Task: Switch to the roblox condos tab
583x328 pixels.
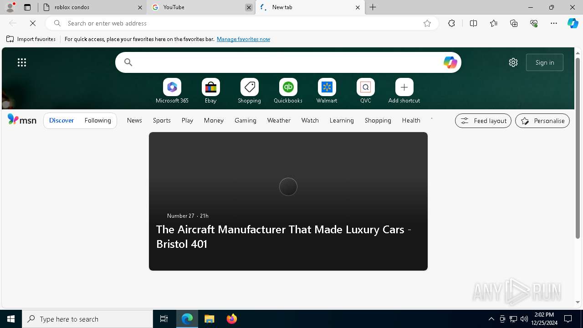Action: click(92, 7)
